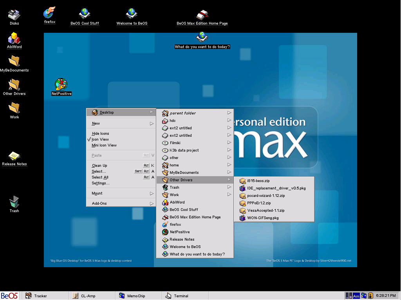Choose Select... from context menu
Image resolution: width=401 pixels, height=300 pixels.
point(121,171)
